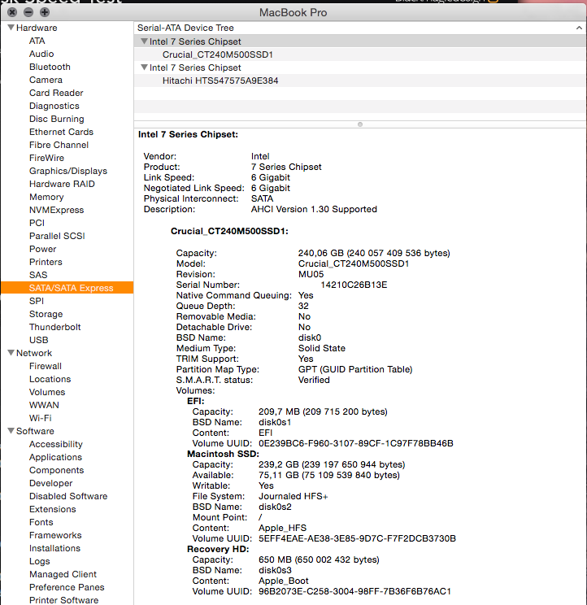Select Crucial_CT240M500SSD1 in device tree
This screenshot has width=587, height=605.
[218, 54]
